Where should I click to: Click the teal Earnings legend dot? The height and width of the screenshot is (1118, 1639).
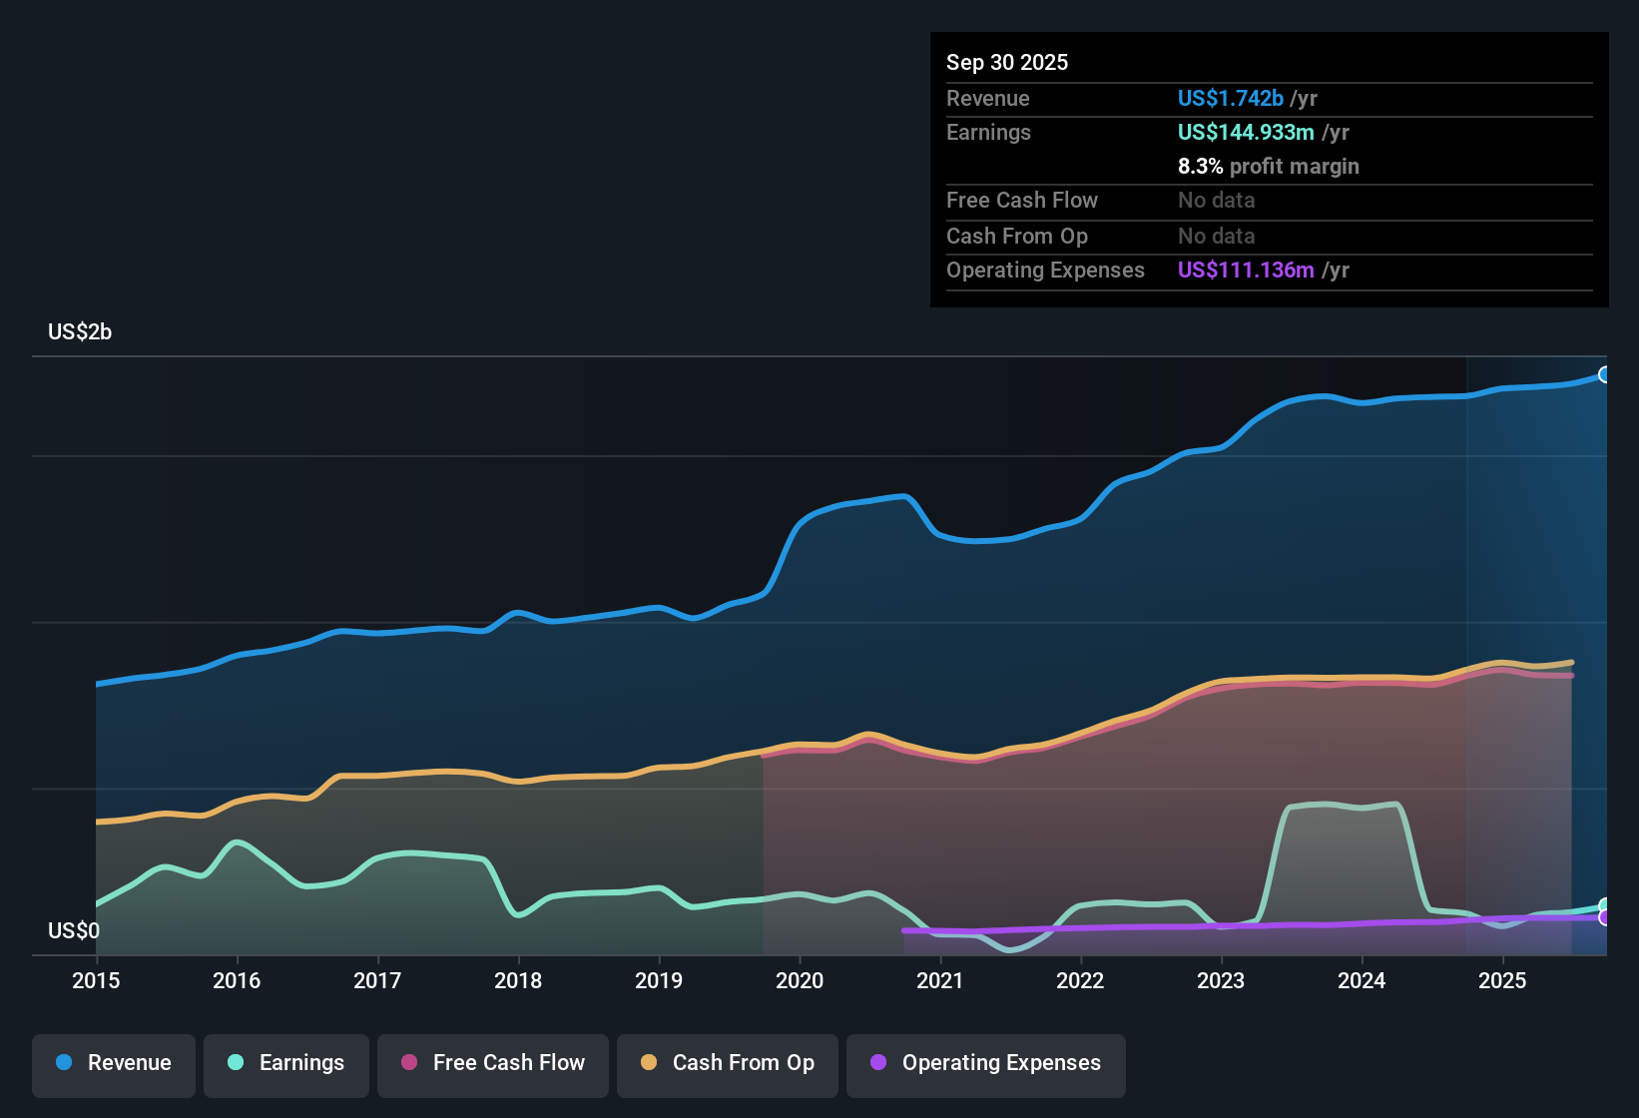click(235, 1063)
